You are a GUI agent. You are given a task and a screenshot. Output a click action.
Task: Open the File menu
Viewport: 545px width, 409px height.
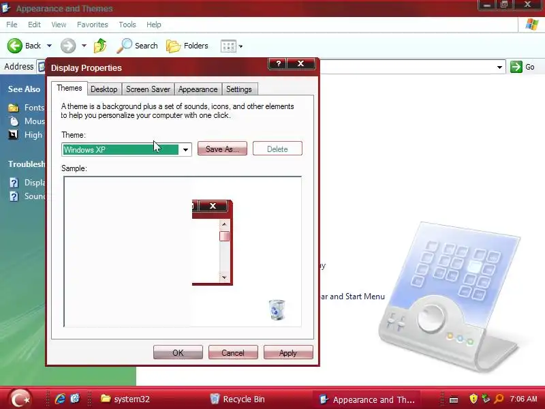(12, 25)
